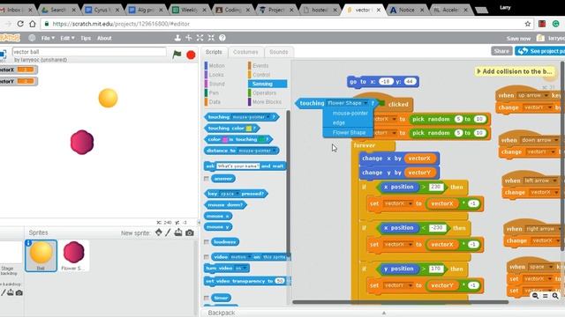Go to browser home page
This screenshot has height=317, width=565.
tap(33, 24)
